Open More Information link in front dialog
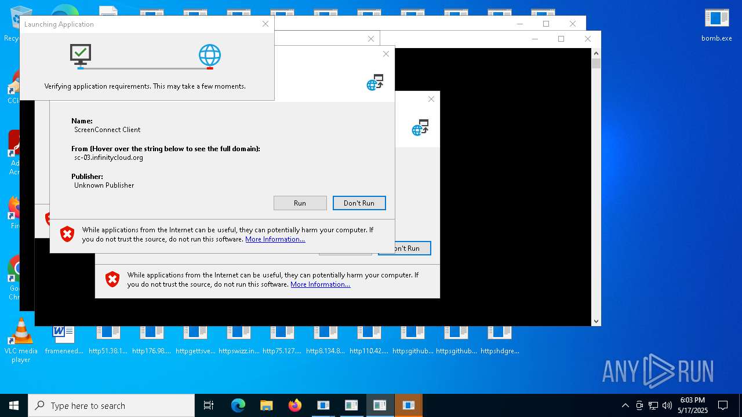Image resolution: width=742 pixels, height=417 pixels. pyautogui.click(x=275, y=239)
